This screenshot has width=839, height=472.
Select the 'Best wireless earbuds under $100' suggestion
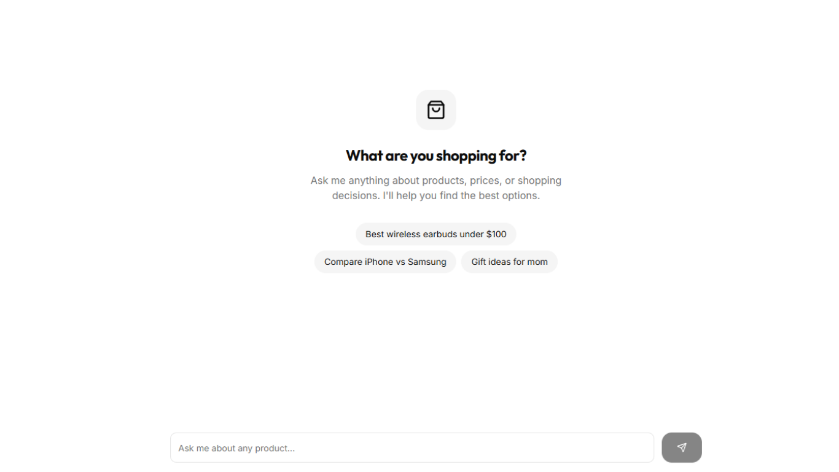(x=435, y=234)
